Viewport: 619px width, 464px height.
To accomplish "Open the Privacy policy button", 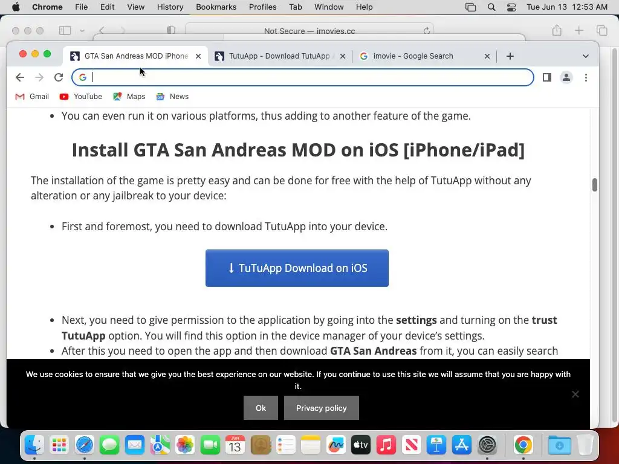I will (x=322, y=408).
